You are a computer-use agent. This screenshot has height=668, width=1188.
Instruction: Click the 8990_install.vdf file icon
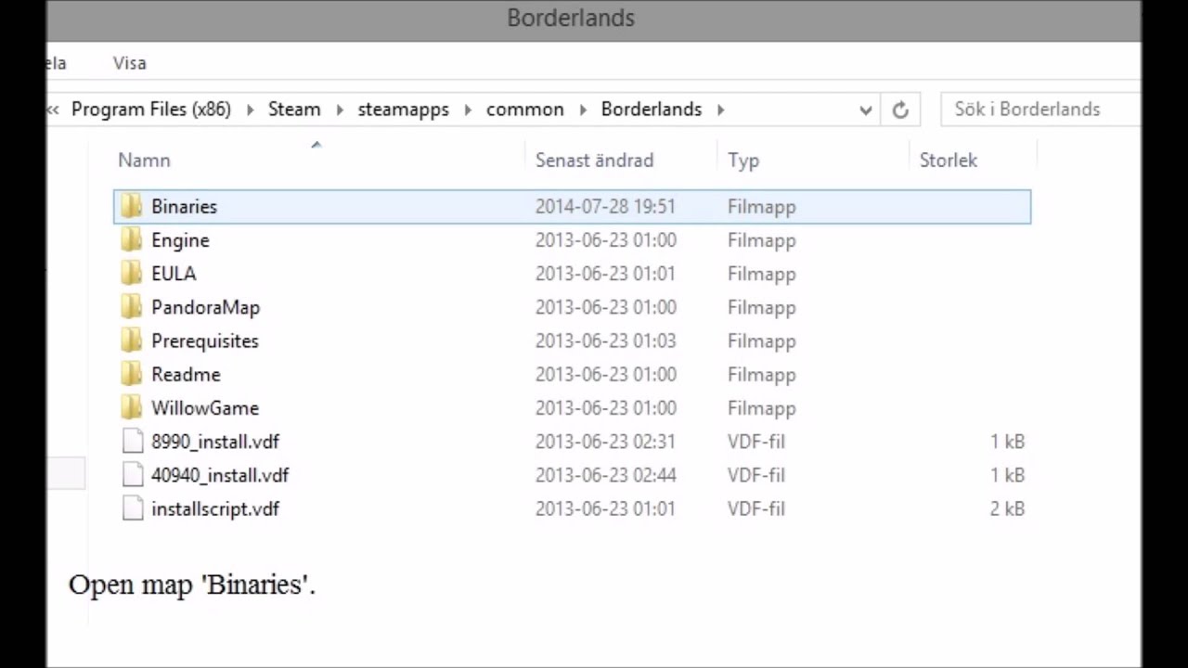133,442
